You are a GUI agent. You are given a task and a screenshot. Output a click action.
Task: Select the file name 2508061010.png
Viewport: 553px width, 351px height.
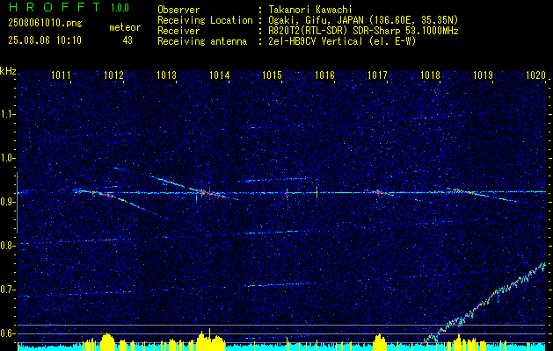[45, 24]
